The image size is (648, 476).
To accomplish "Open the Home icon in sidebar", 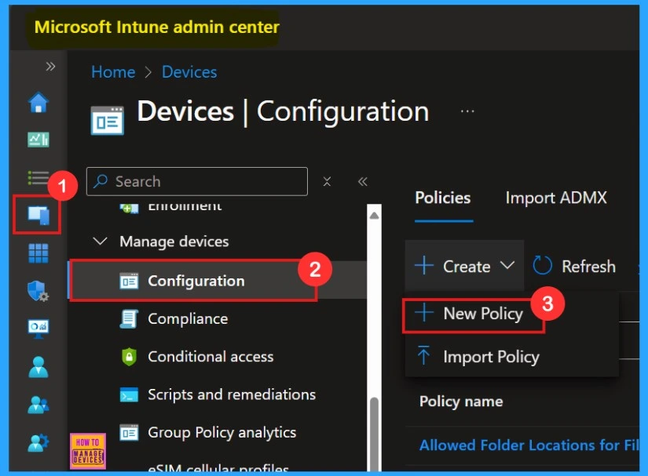I will click(38, 102).
